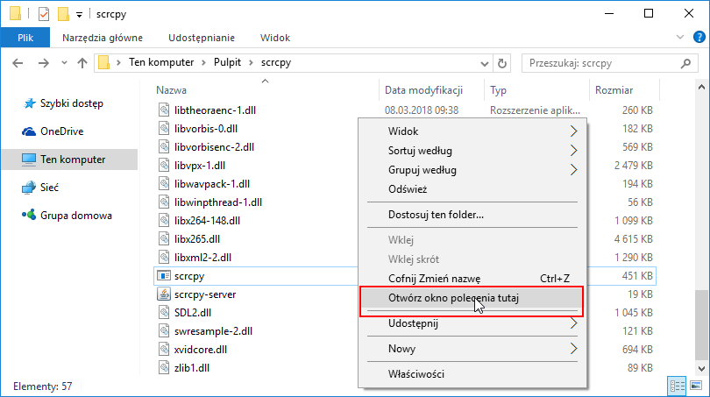
Task: Click the libx265.dll file icon
Action: click(x=163, y=238)
